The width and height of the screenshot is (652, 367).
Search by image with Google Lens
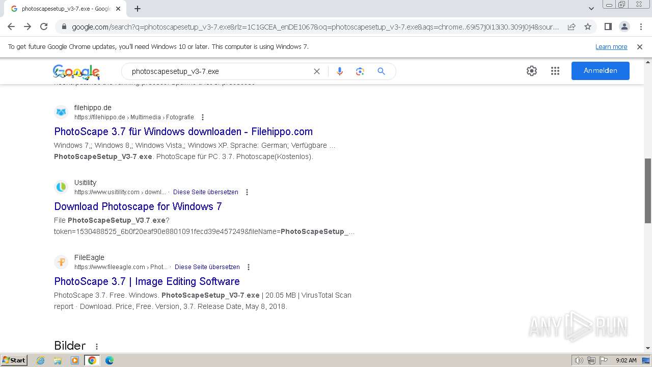360,71
